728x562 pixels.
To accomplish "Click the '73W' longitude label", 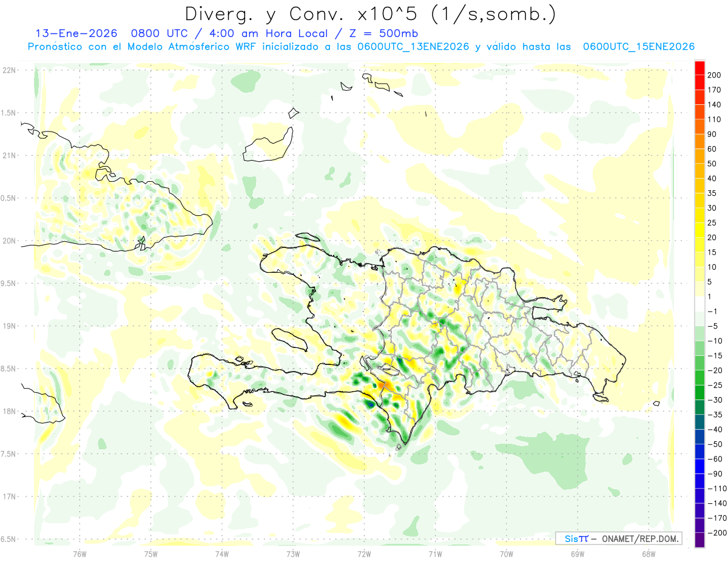I will 293,554.
